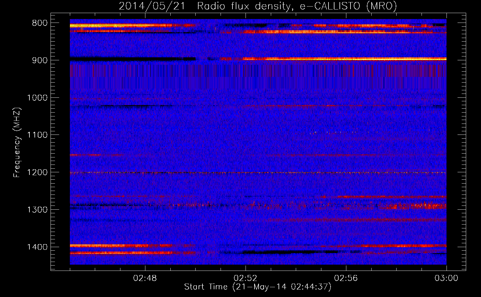Click the 1400 frequency axis label
This screenshot has height=297, width=481.
click(37, 247)
